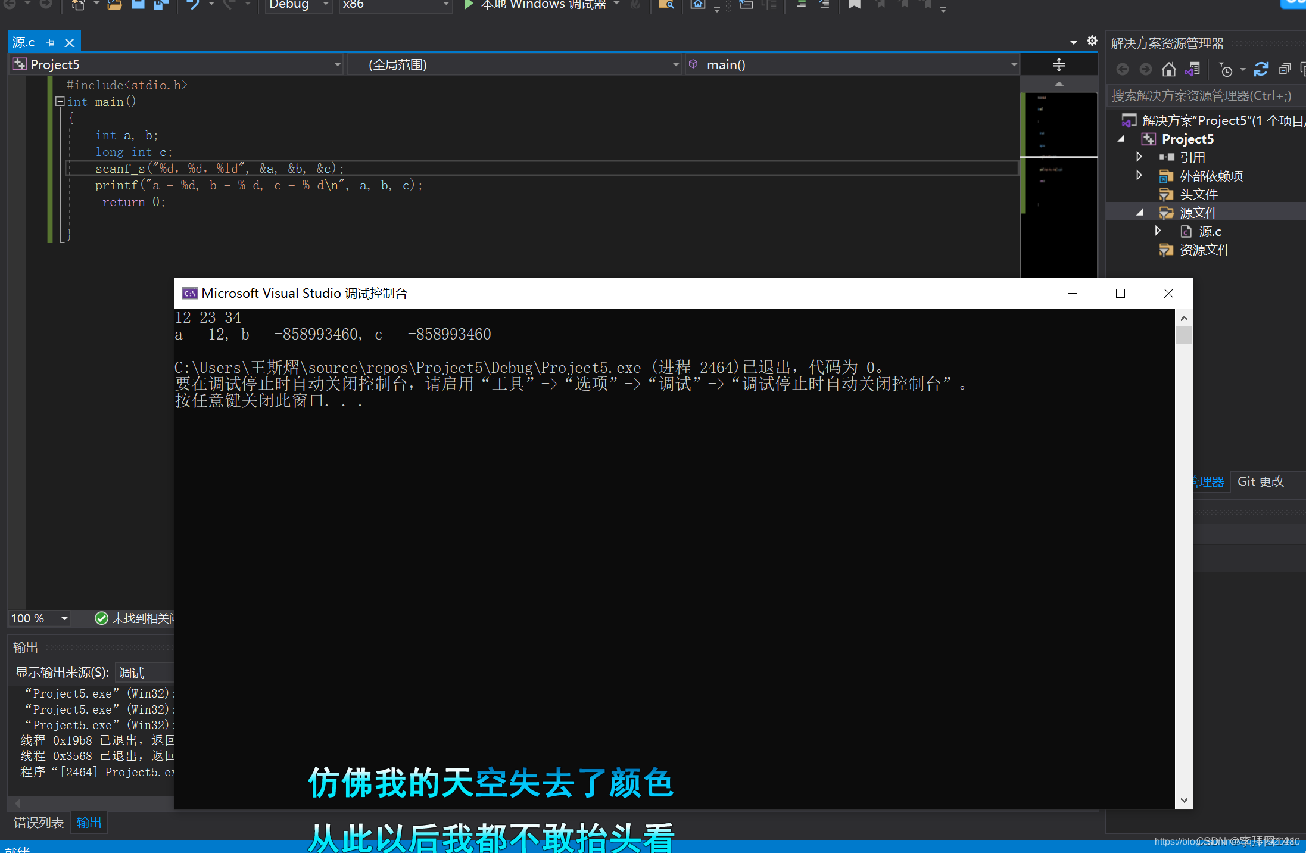Click find-in-files folder search icon
The image size is (1306, 853).
pos(666,5)
